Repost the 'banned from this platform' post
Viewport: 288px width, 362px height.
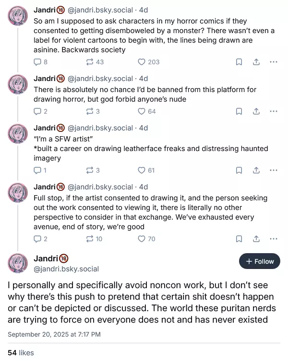(93, 111)
